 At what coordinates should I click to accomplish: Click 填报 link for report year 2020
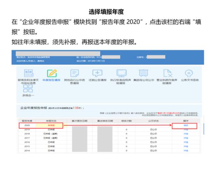[186, 125]
